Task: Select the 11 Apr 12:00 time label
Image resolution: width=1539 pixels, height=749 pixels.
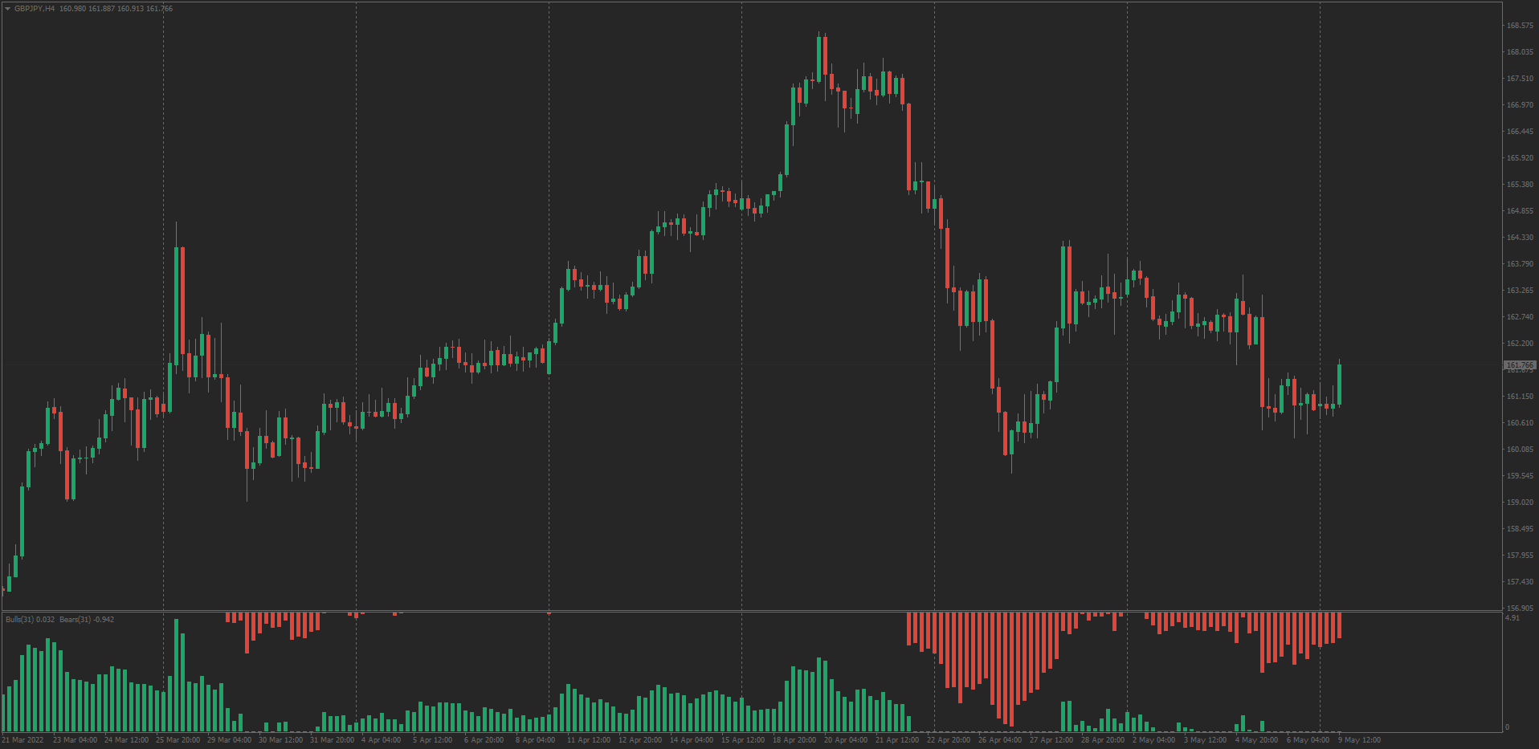Action: click(x=589, y=740)
